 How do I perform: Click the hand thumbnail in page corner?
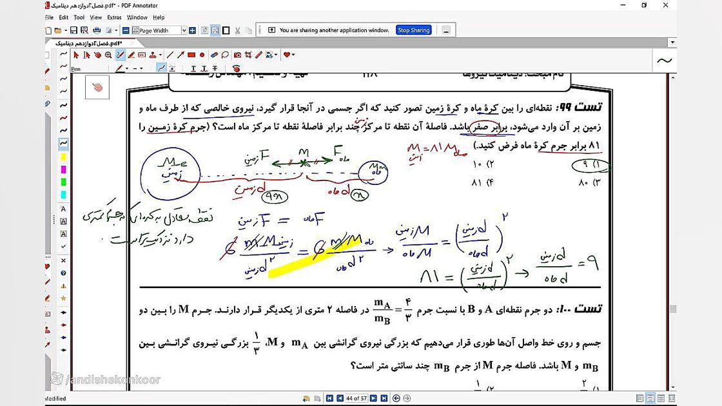[97, 88]
